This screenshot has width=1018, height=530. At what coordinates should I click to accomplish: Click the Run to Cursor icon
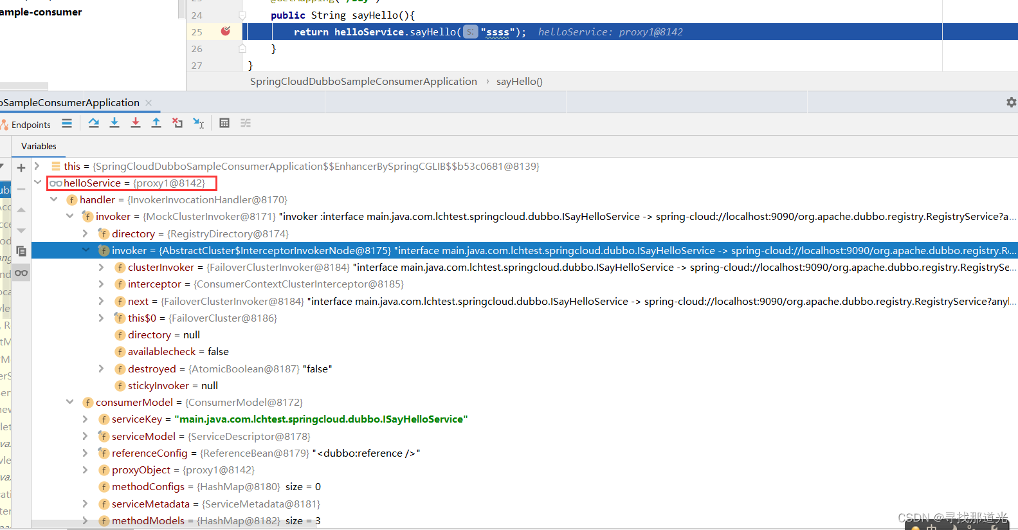coord(199,123)
